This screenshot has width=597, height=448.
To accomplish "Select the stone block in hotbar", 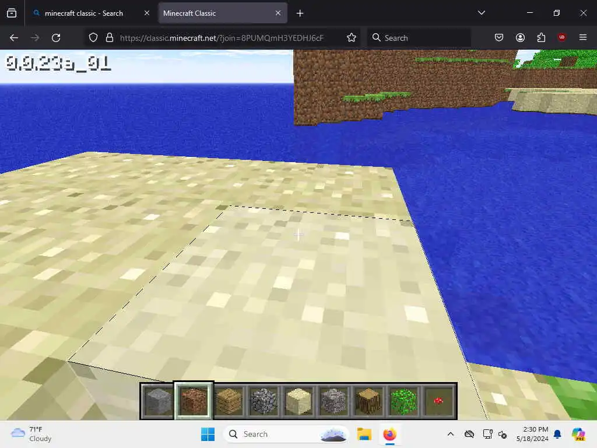I will pyautogui.click(x=158, y=401).
